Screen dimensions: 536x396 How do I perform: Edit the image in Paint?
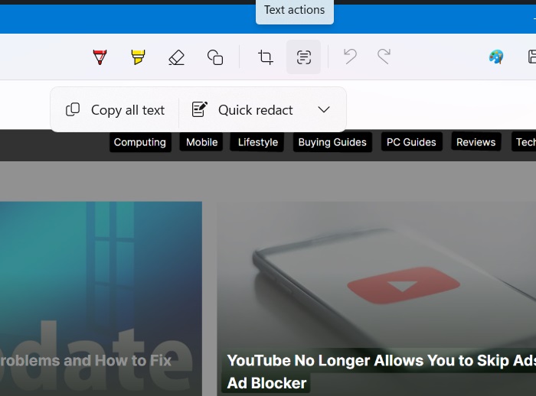pos(496,57)
